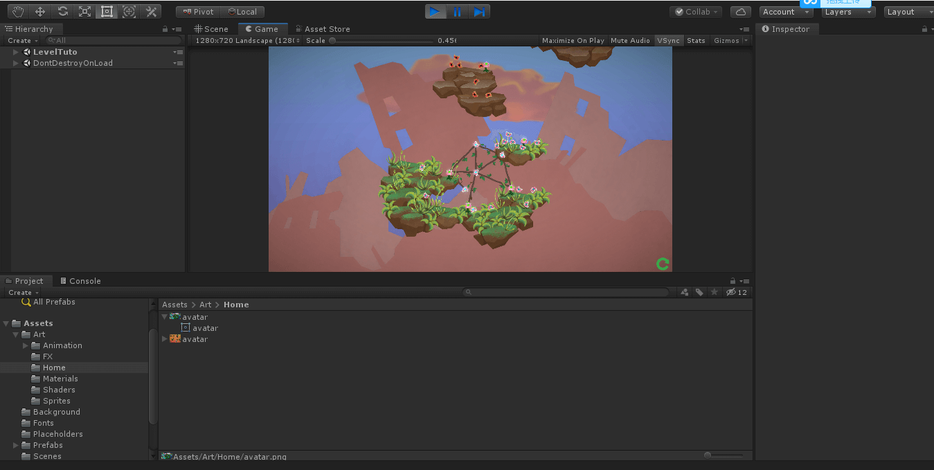Toggle Local/Global handle rotation
The image size is (934, 470).
pyautogui.click(x=242, y=12)
